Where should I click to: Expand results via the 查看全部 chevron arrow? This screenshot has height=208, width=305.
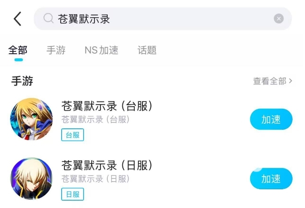pyautogui.click(x=290, y=81)
